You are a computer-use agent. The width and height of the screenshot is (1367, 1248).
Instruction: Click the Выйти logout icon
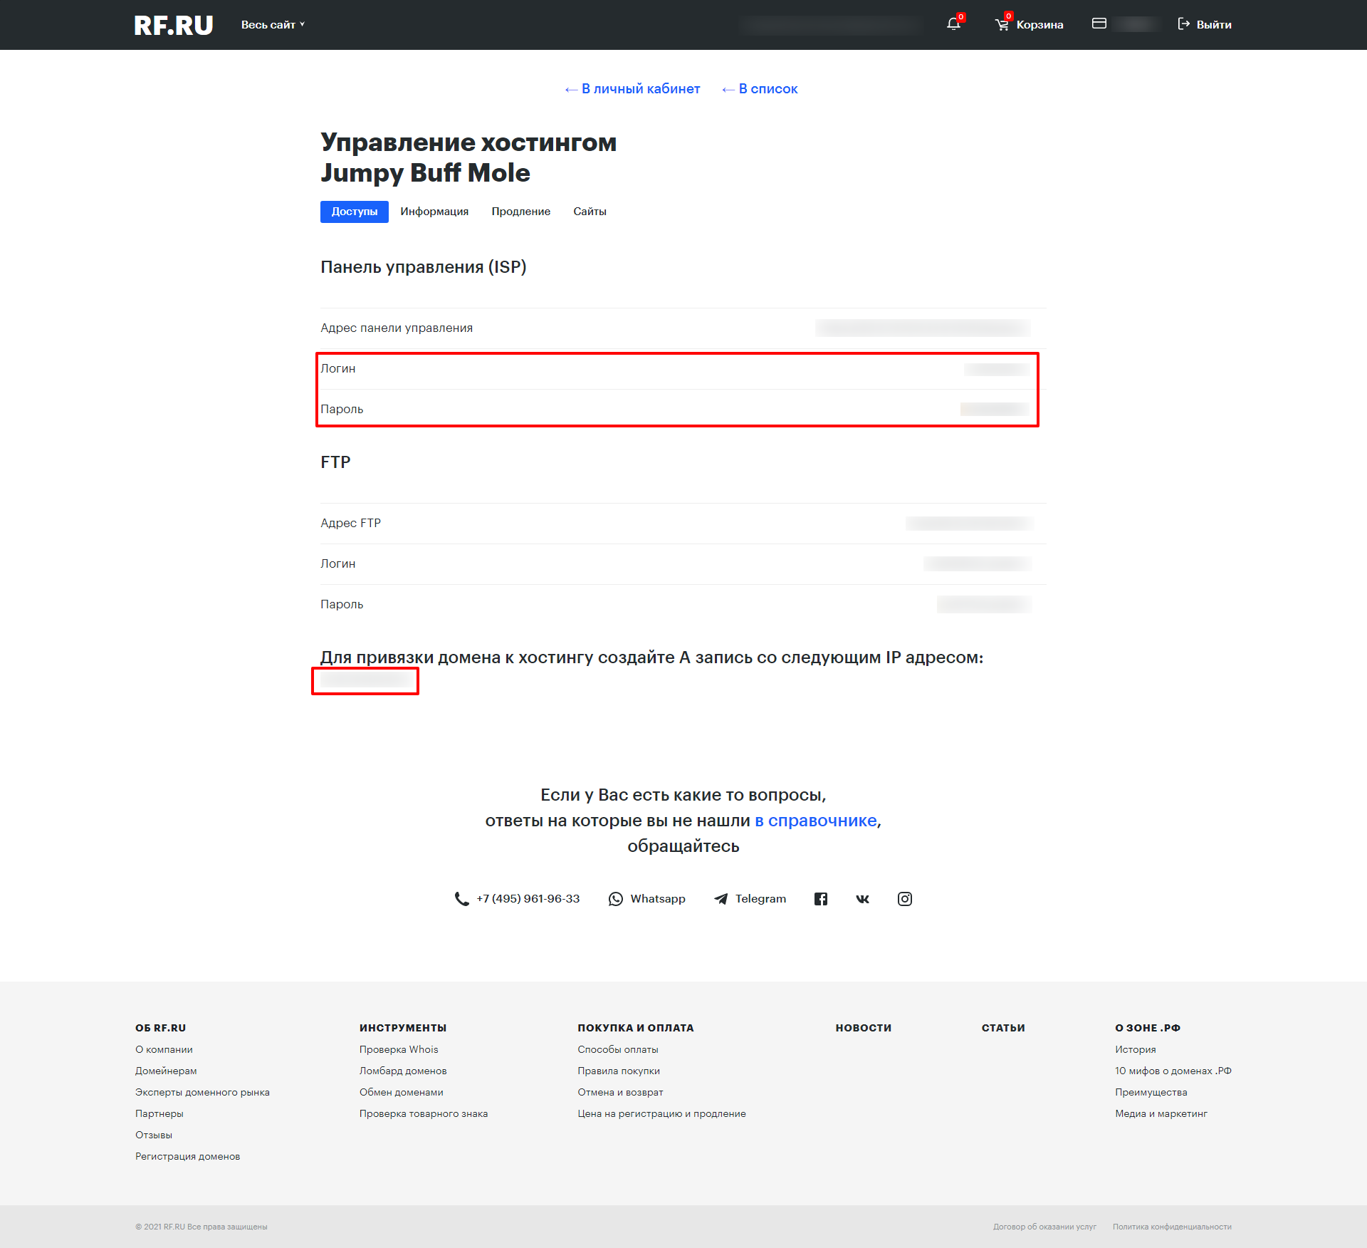pyautogui.click(x=1183, y=24)
